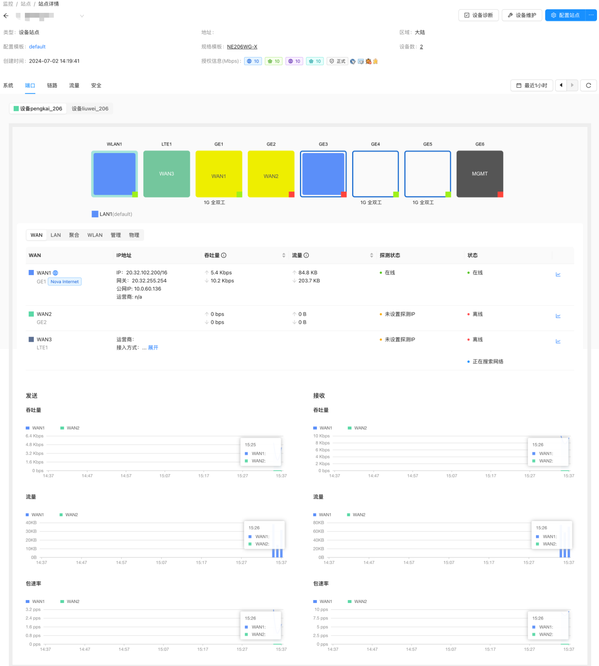
Task: Click the globe icon next to WAN1
Action: click(x=55, y=273)
